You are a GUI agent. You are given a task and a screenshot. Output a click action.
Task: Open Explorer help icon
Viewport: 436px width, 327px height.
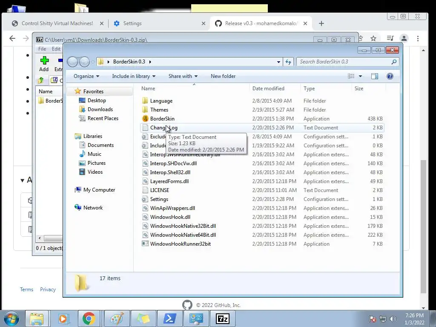point(390,76)
